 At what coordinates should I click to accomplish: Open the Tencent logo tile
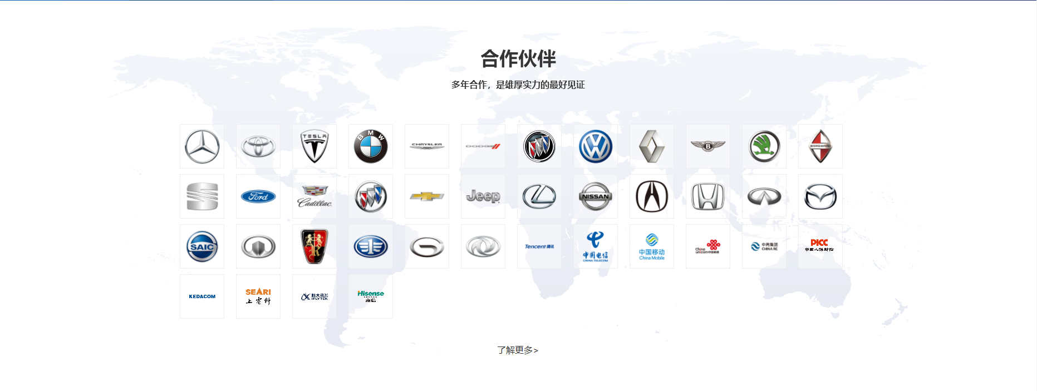(x=539, y=246)
